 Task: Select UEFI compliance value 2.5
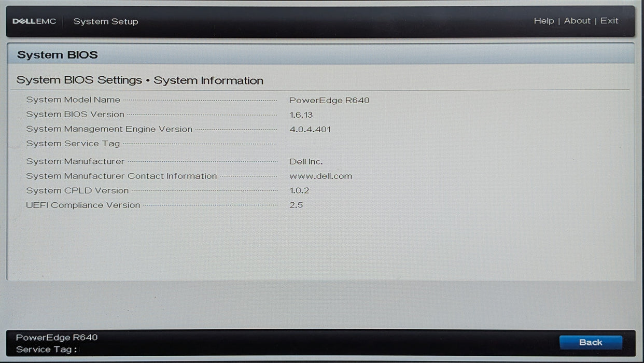(x=296, y=205)
